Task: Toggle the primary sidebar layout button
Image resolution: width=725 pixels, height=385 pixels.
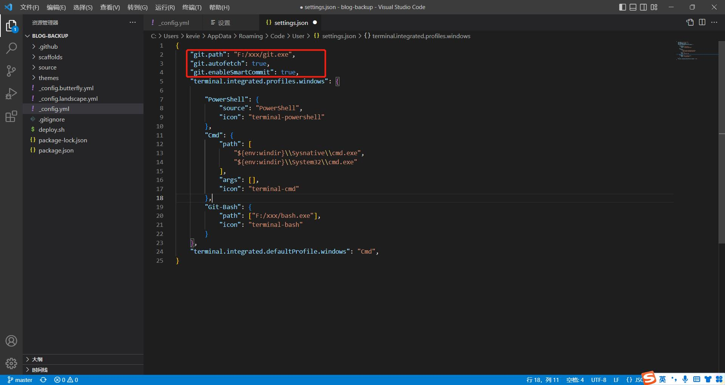Action: click(623, 7)
